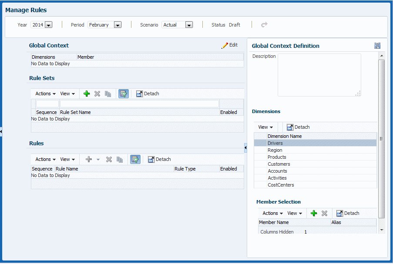This screenshot has height=264, width=393.
Task: Click the Edit link in Global Context
Action: pyautogui.click(x=233, y=45)
